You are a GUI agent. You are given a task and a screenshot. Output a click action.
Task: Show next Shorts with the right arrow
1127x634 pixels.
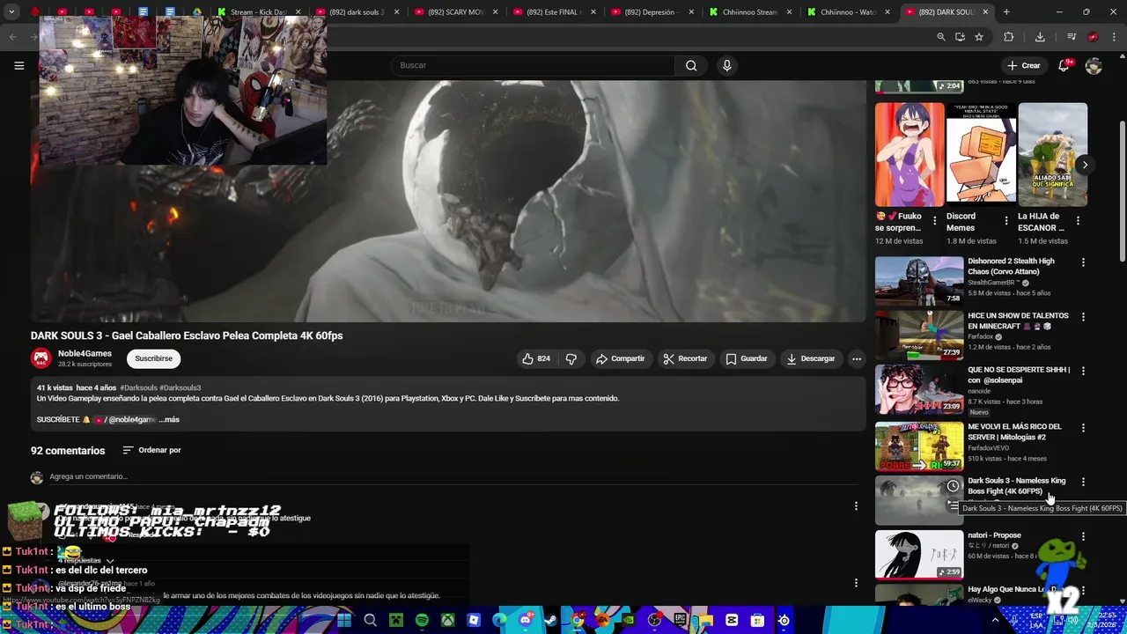pos(1085,165)
